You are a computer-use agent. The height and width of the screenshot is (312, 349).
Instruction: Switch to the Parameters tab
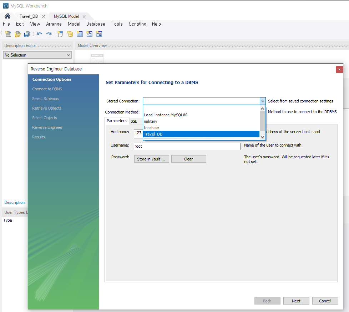pyautogui.click(x=117, y=121)
